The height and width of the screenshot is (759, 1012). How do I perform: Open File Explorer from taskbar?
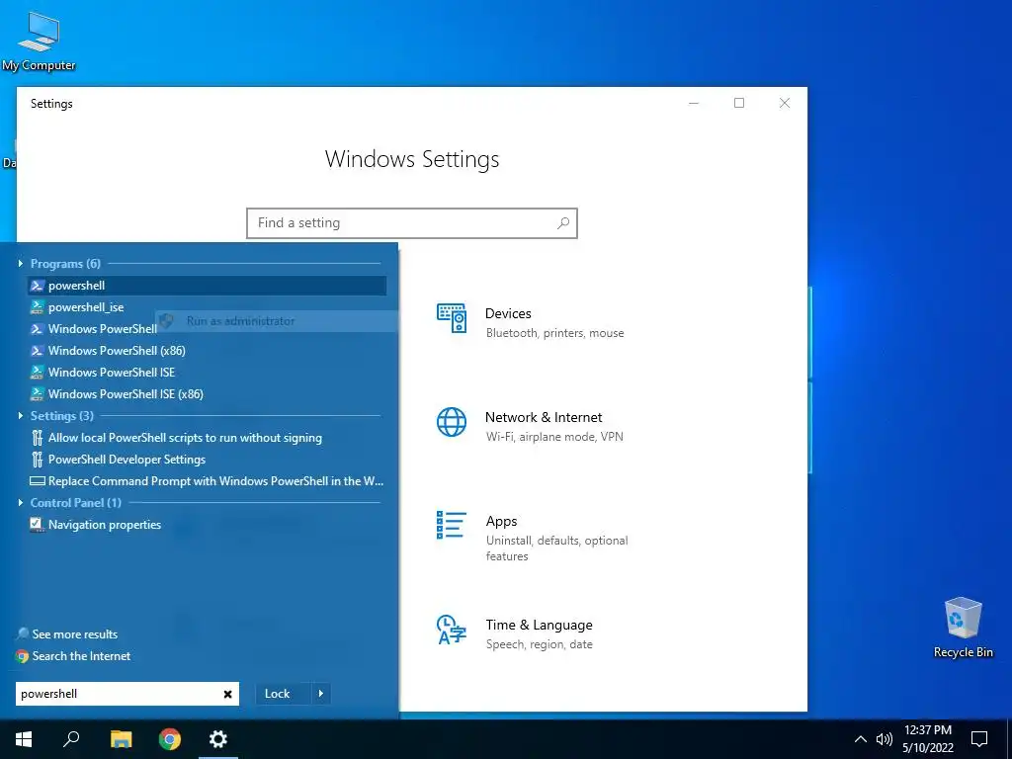pyautogui.click(x=121, y=739)
